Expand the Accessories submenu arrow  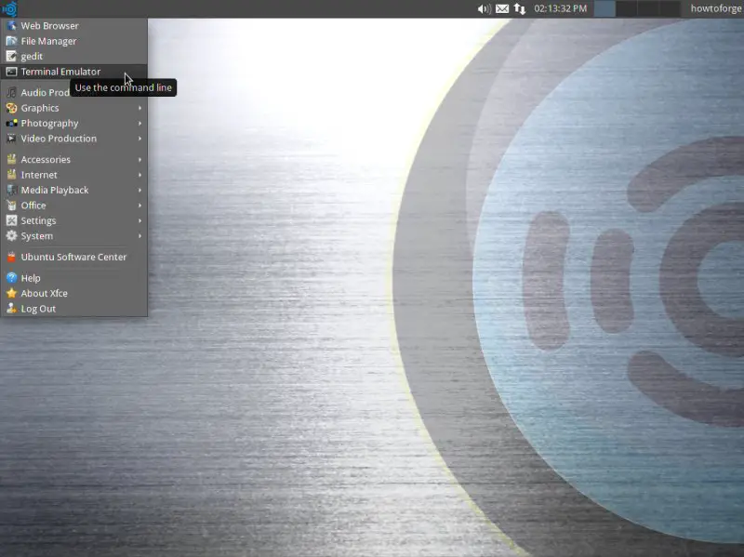pyautogui.click(x=140, y=159)
